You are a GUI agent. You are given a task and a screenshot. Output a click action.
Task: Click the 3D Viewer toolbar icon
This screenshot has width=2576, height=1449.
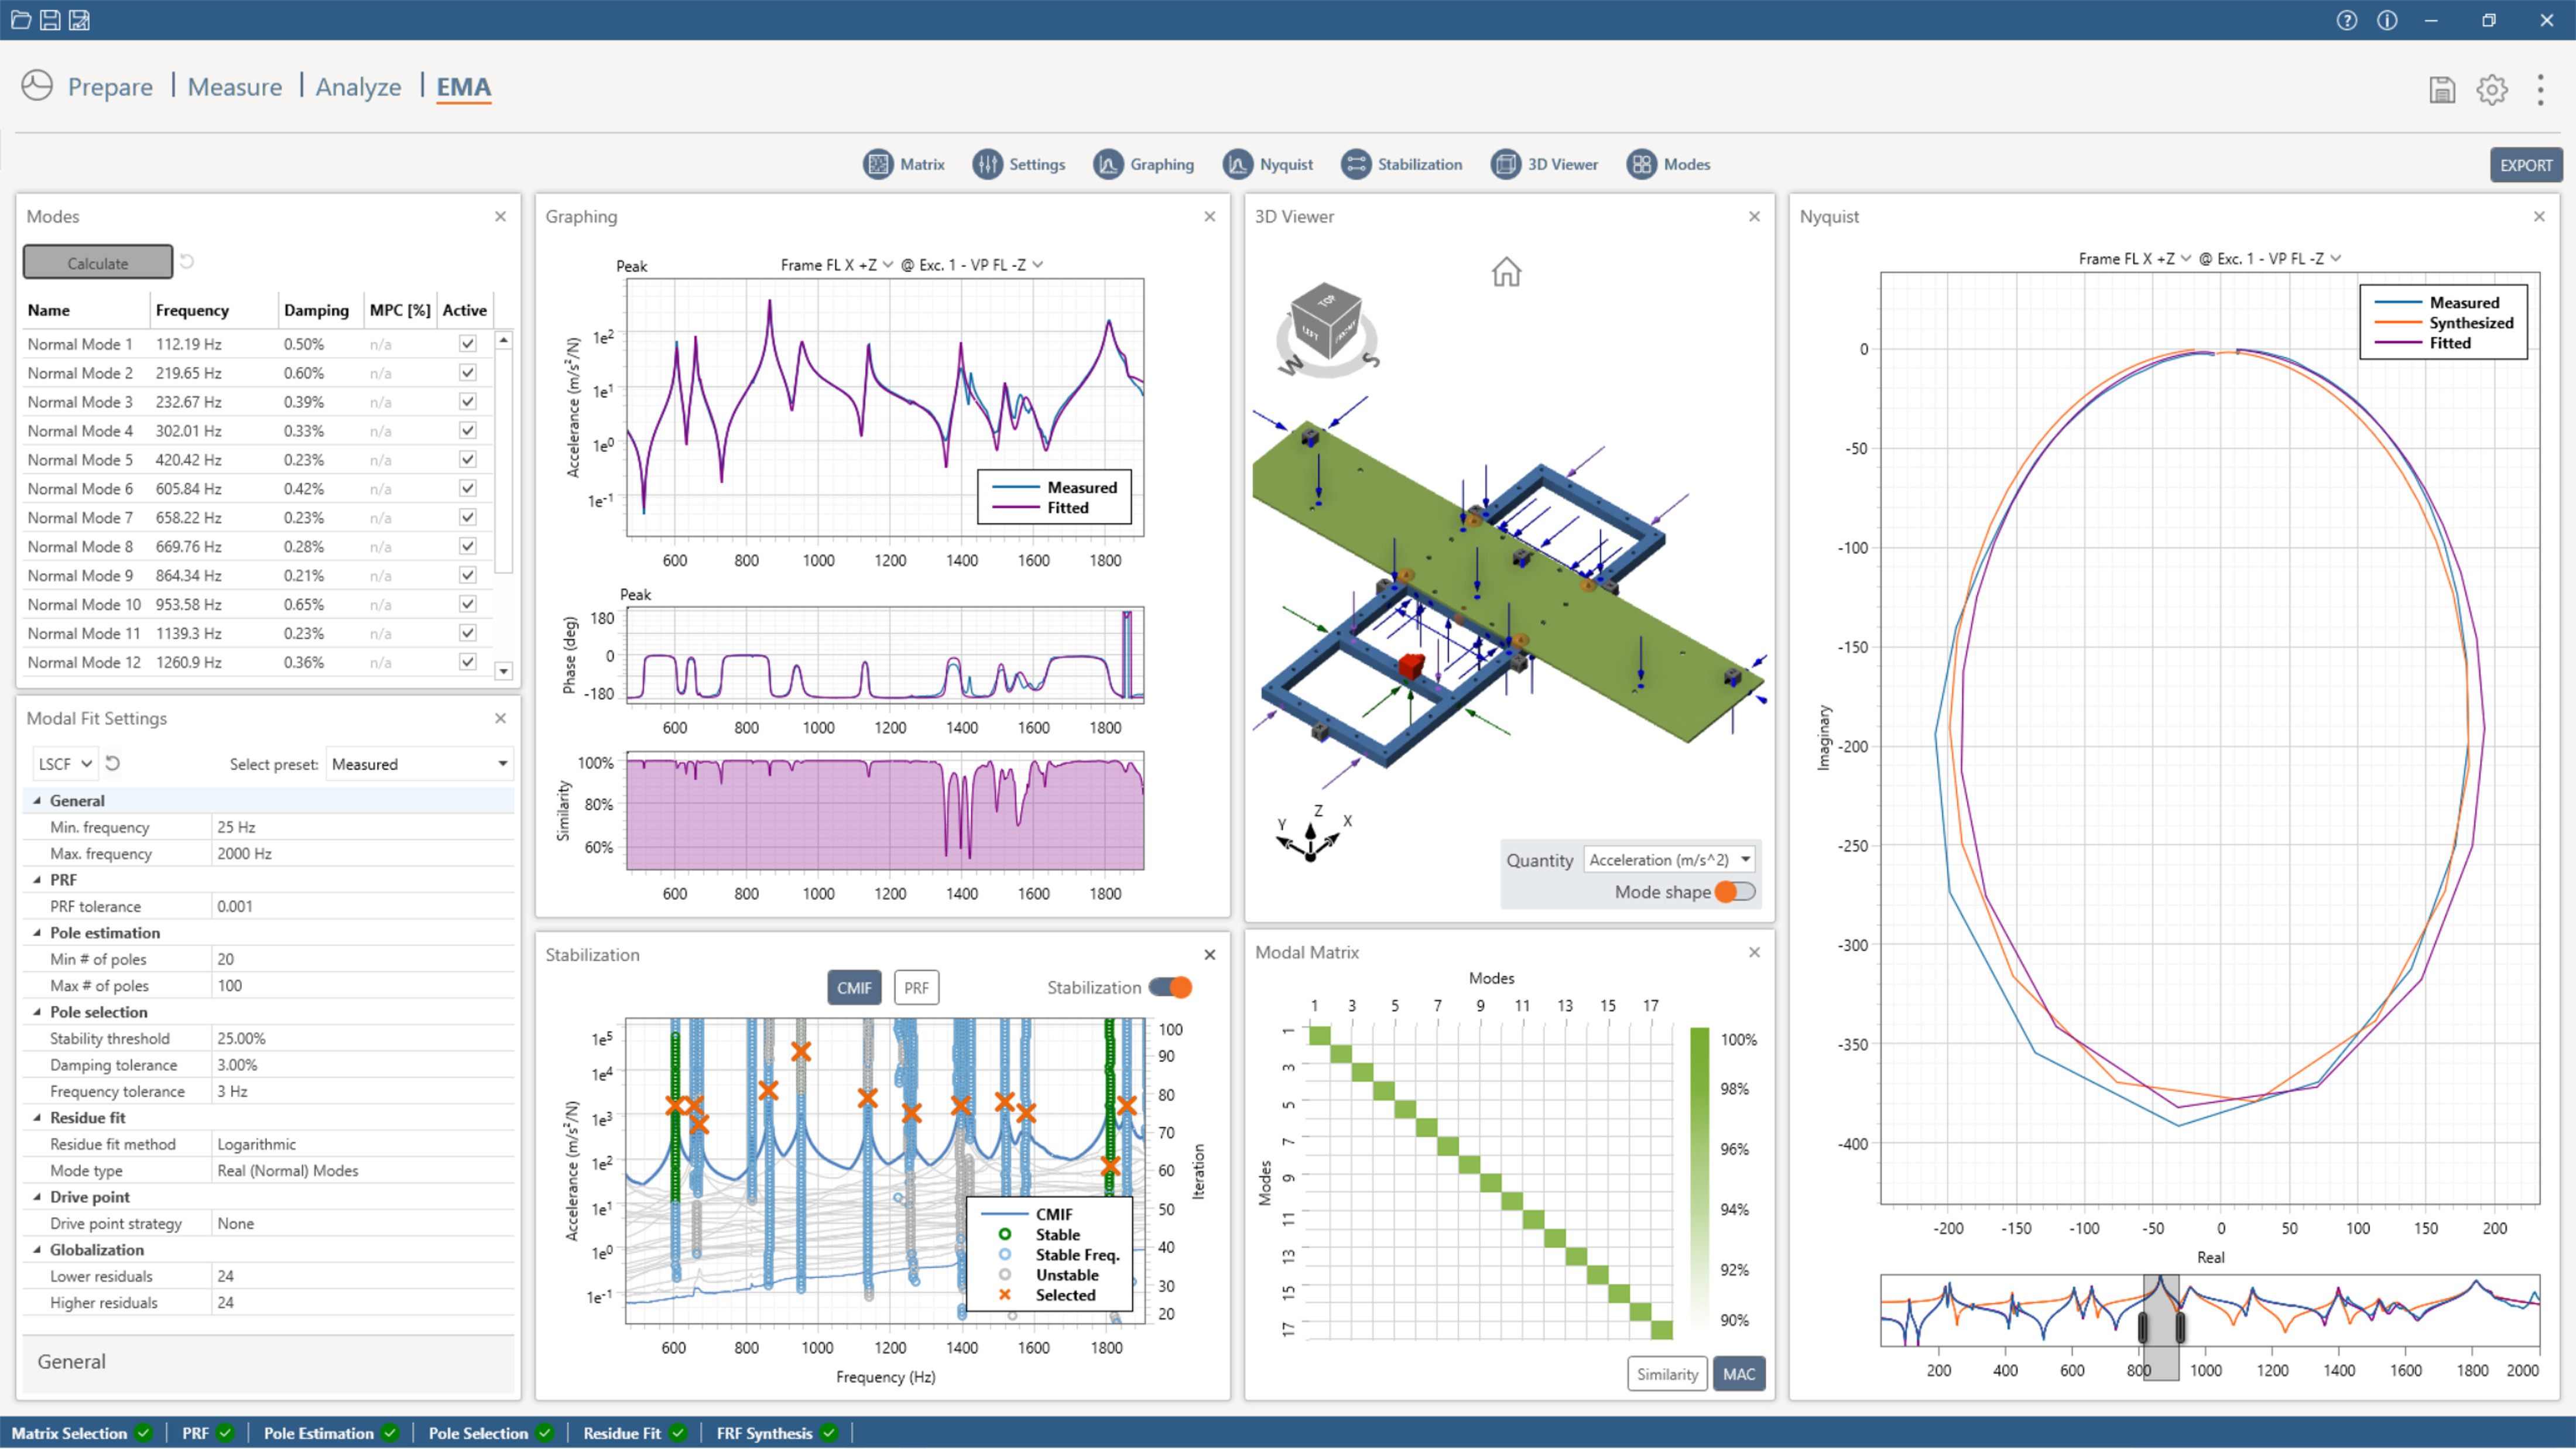click(1506, 164)
